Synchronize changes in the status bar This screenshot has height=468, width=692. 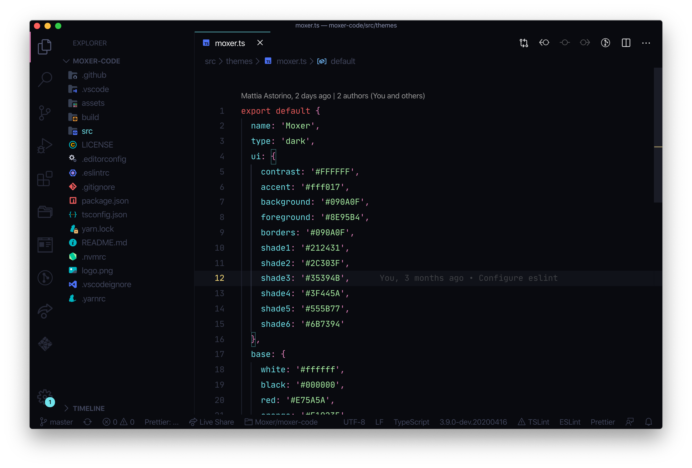(88, 422)
